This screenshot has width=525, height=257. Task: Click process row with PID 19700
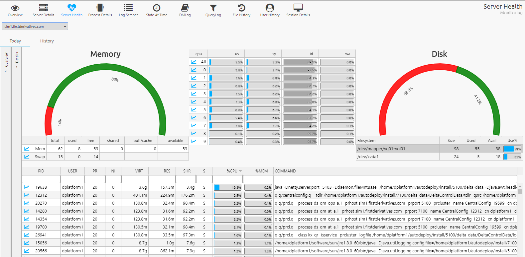tap(269, 227)
